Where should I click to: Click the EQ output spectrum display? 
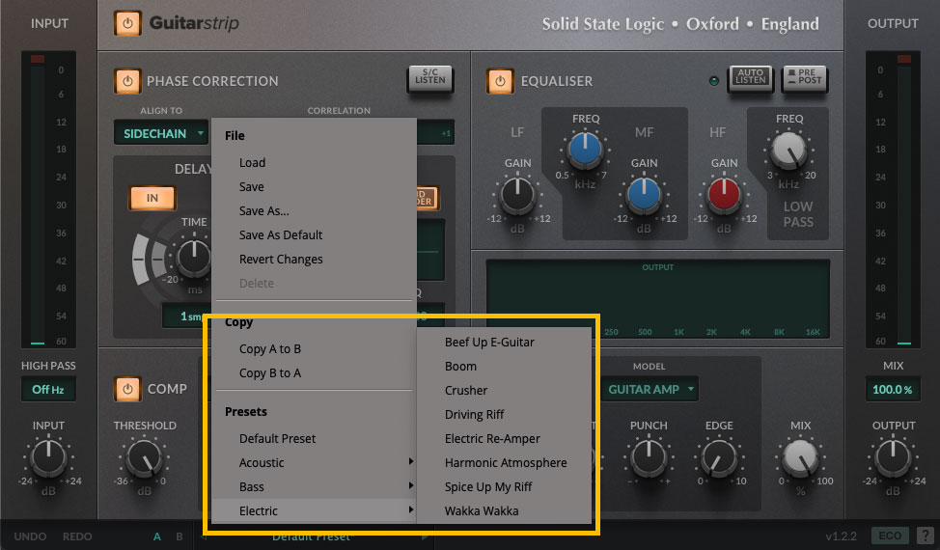(x=657, y=299)
